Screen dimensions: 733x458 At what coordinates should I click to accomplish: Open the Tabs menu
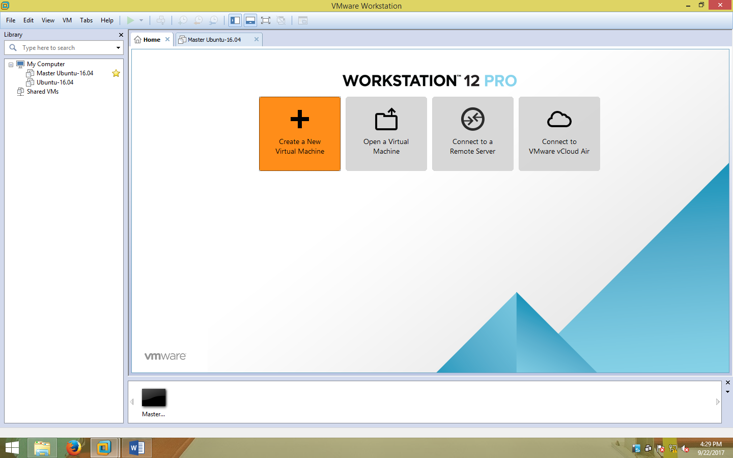click(87, 20)
